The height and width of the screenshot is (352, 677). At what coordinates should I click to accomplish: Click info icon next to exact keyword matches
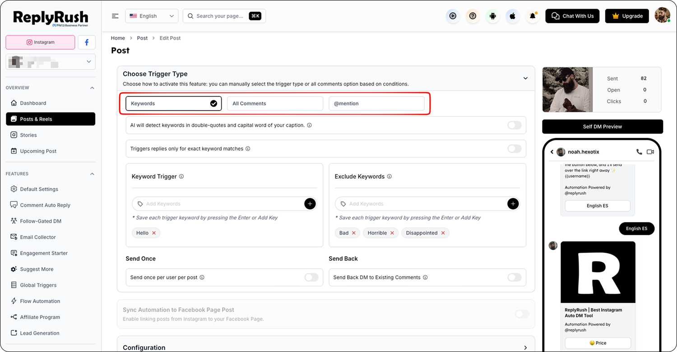point(248,148)
